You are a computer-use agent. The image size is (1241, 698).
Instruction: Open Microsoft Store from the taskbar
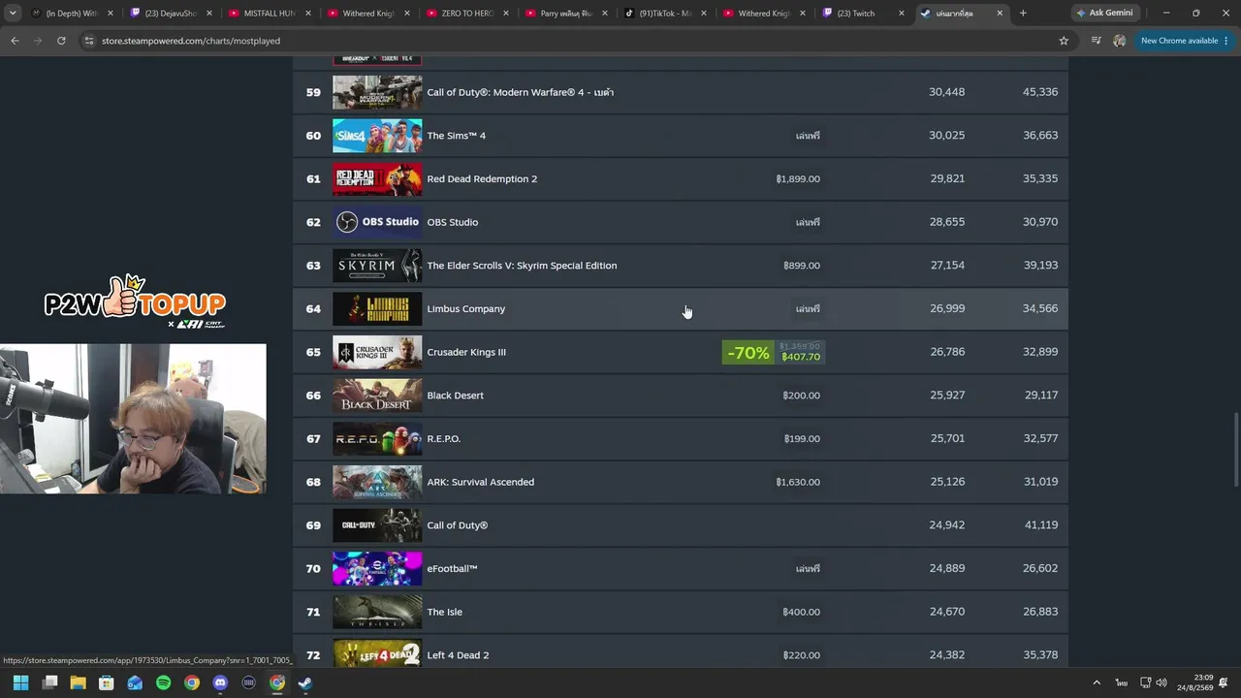(x=107, y=682)
